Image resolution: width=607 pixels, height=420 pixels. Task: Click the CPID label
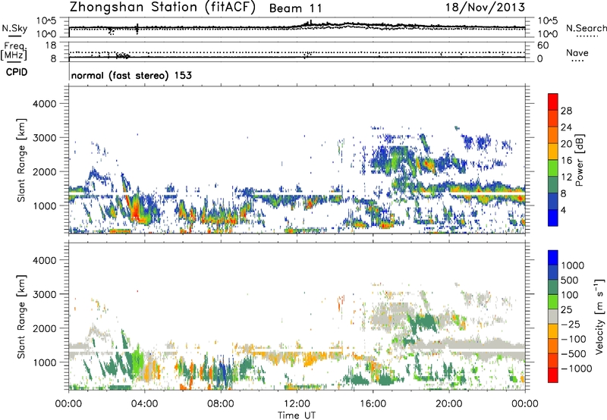pos(17,72)
